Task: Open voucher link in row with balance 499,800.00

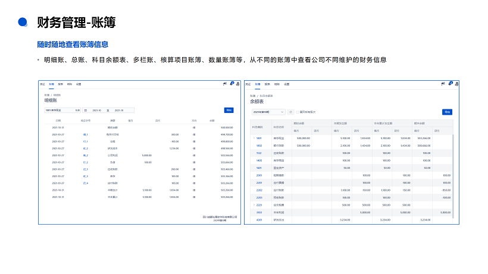Action: coord(86,141)
